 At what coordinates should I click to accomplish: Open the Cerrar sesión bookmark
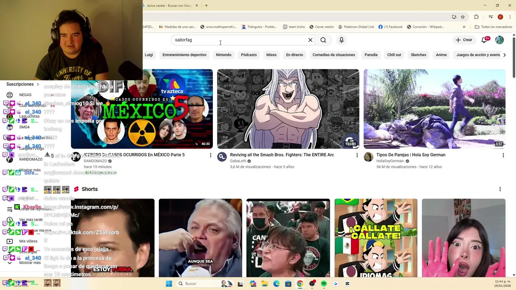tap(321, 27)
